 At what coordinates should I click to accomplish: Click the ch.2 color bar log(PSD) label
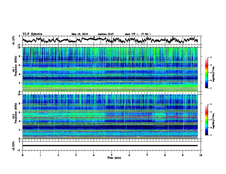(213, 121)
